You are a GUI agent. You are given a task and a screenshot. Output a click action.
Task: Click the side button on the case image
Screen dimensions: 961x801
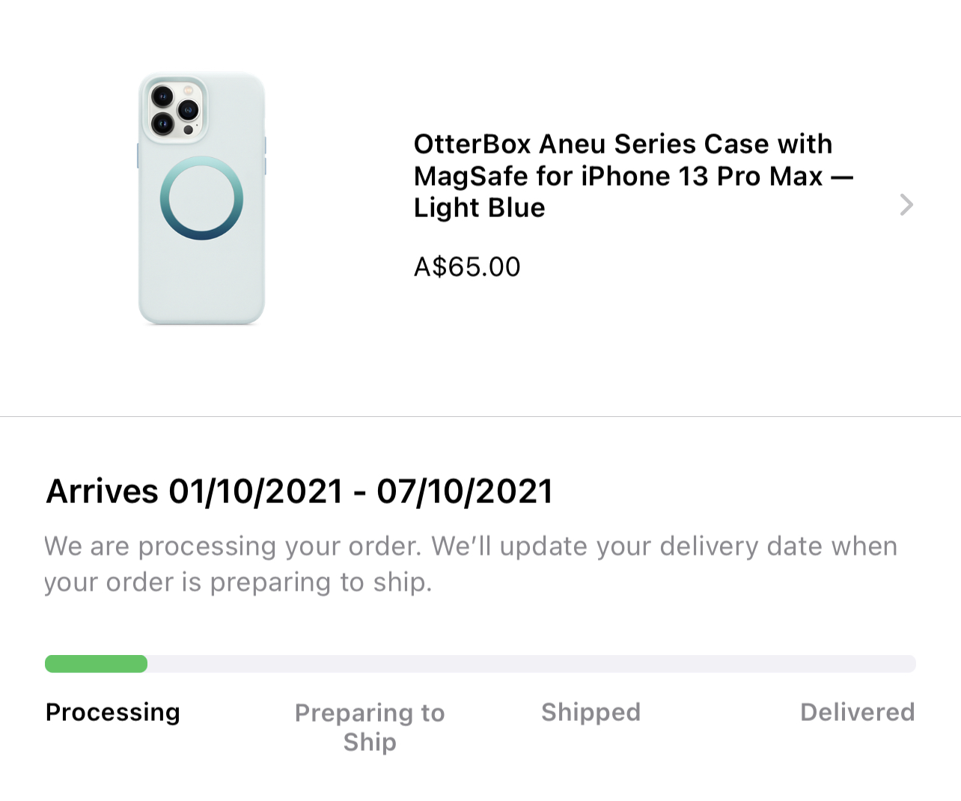[265, 155]
